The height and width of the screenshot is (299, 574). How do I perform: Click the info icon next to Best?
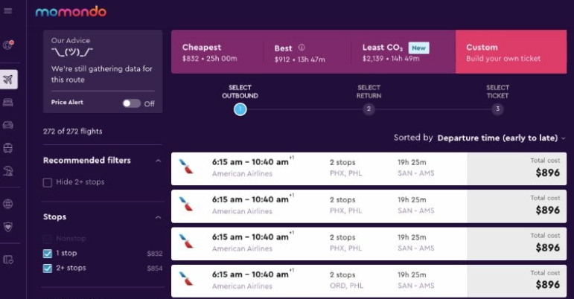tap(302, 48)
